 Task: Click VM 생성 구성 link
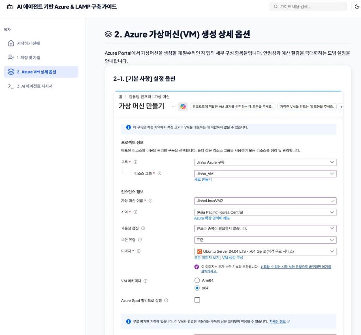[233, 258]
